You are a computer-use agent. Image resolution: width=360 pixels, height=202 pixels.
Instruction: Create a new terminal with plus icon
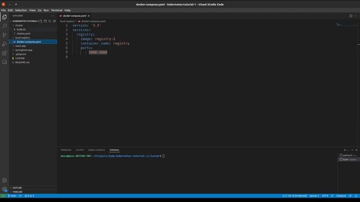click(x=345, y=150)
